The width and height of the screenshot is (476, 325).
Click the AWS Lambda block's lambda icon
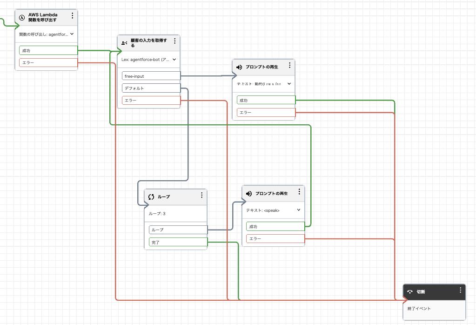22,18
